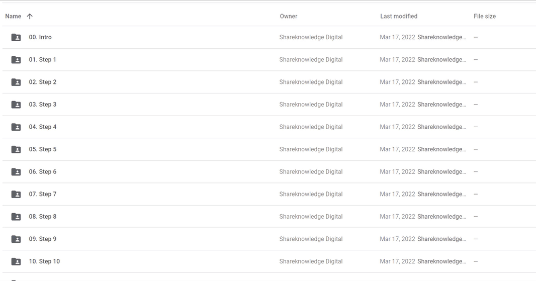Click the shared folder icon beside 09. Step 9

pyautogui.click(x=16, y=239)
